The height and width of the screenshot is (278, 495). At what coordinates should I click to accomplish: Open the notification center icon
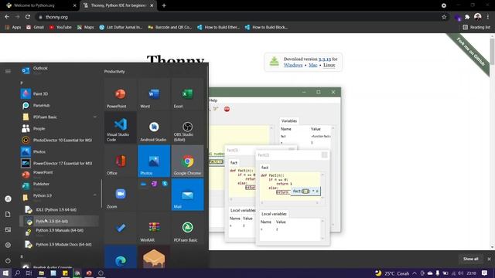(x=485, y=273)
